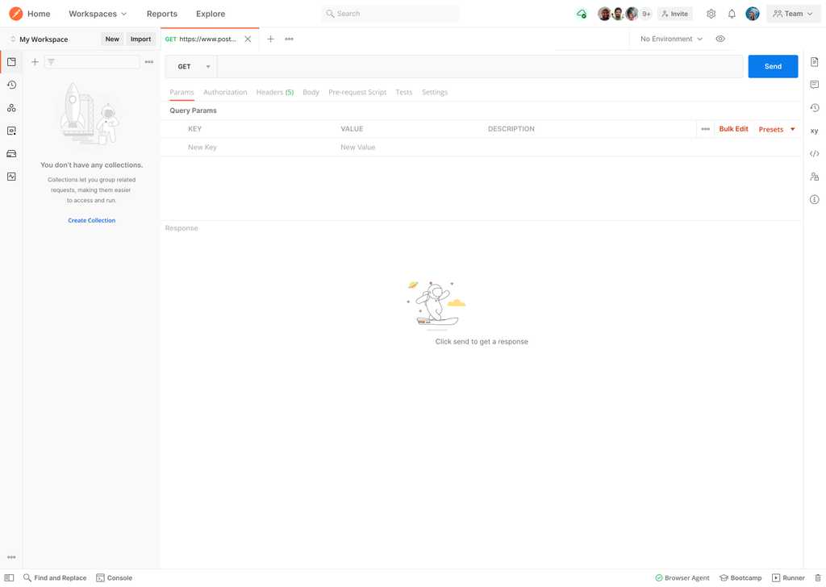Open a new request tab with plus

coord(270,39)
